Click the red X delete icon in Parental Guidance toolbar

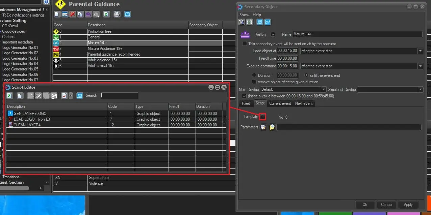point(73,14)
